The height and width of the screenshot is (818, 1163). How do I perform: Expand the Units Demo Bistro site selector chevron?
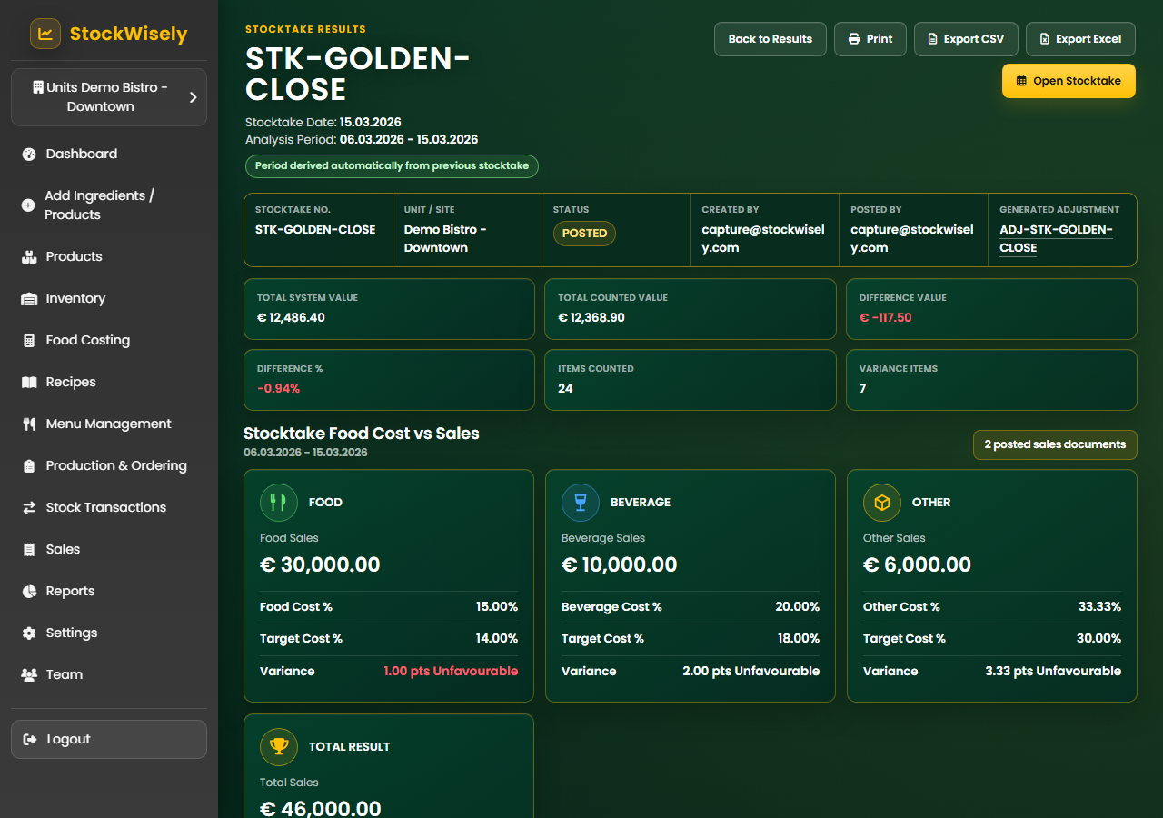[x=193, y=96]
